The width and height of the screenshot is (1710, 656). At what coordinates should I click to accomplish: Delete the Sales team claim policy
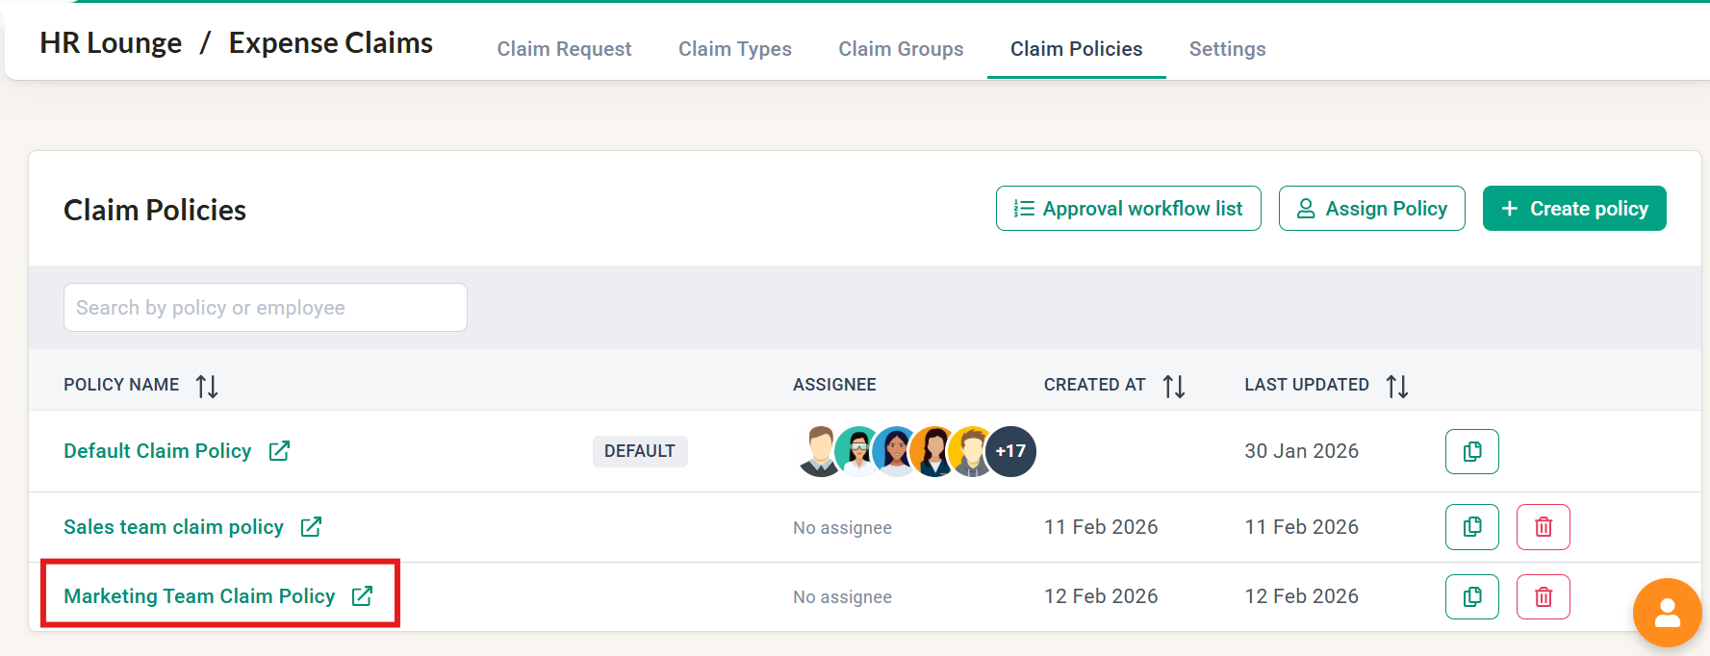click(1543, 527)
